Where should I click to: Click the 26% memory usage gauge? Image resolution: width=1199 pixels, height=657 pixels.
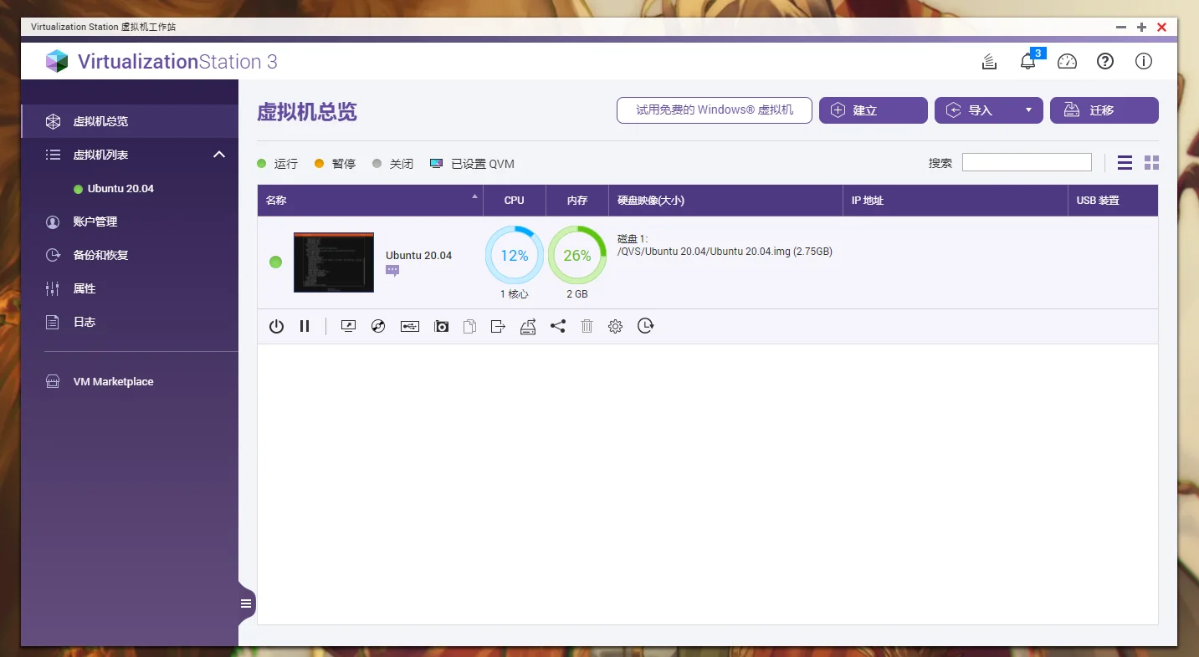click(x=577, y=256)
